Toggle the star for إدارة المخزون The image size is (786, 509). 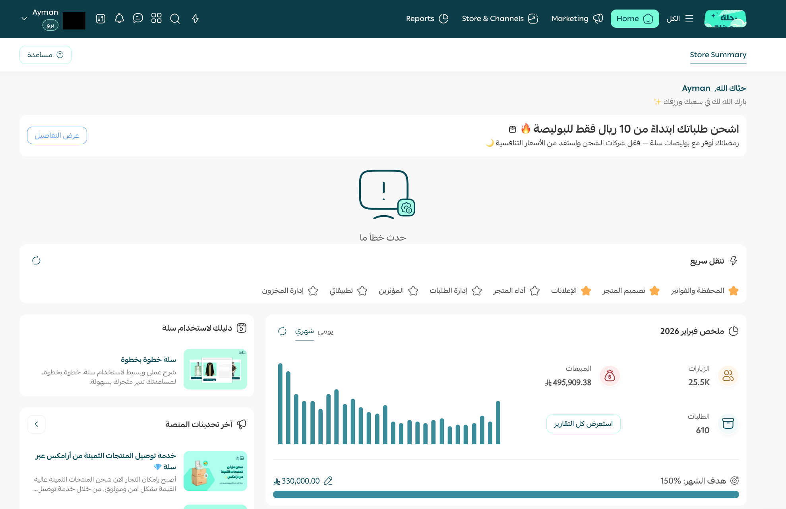[313, 291]
